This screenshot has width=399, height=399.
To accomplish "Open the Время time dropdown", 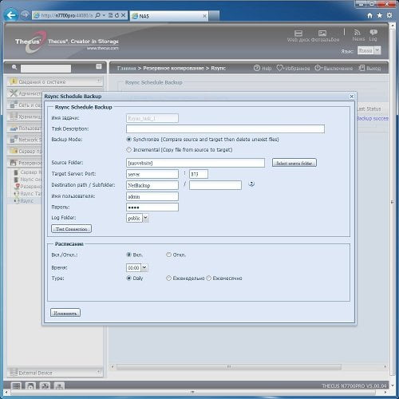I will [x=144, y=267].
